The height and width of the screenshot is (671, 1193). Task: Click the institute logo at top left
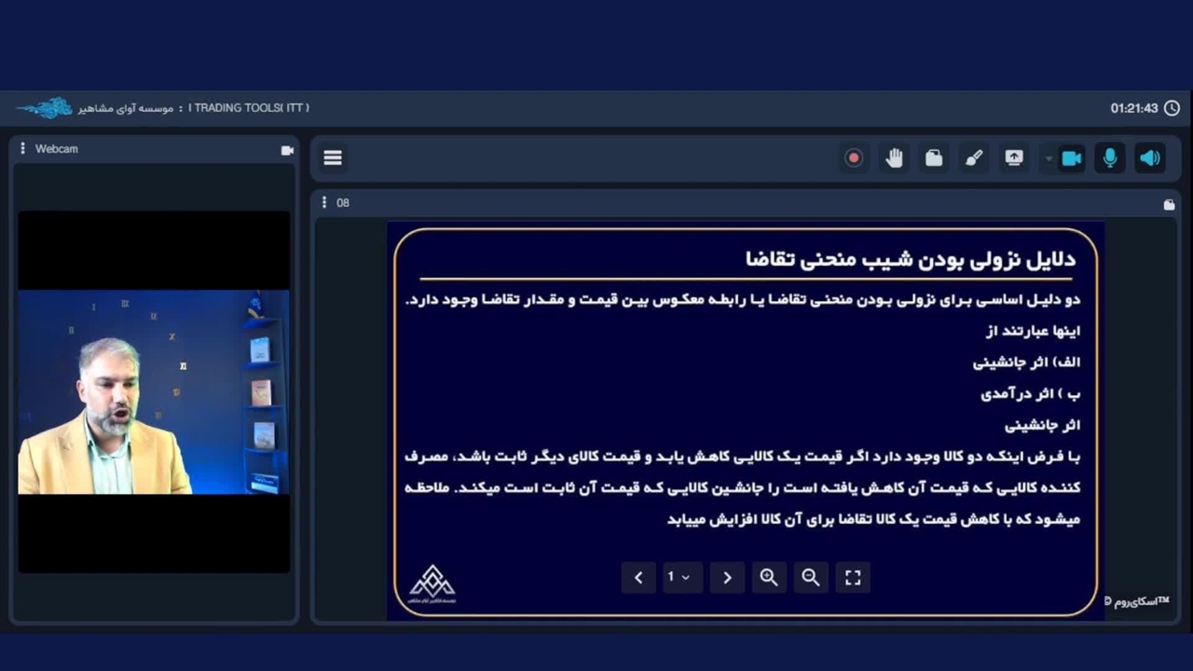click(45, 108)
